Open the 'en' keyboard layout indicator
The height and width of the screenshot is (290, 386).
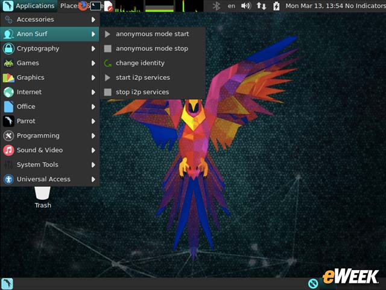(x=231, y=5)
